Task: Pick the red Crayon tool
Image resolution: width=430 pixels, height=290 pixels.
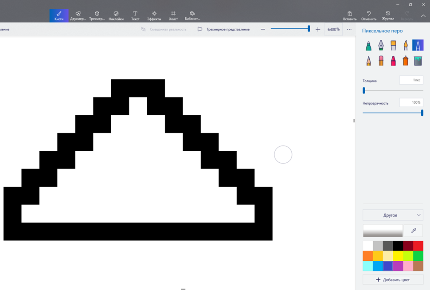Action: point(393,61)
